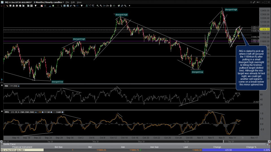Click the timeline scrollbar handle near Sep '20
This screenshot has height=152, width=271.
(x=223, y=142)
